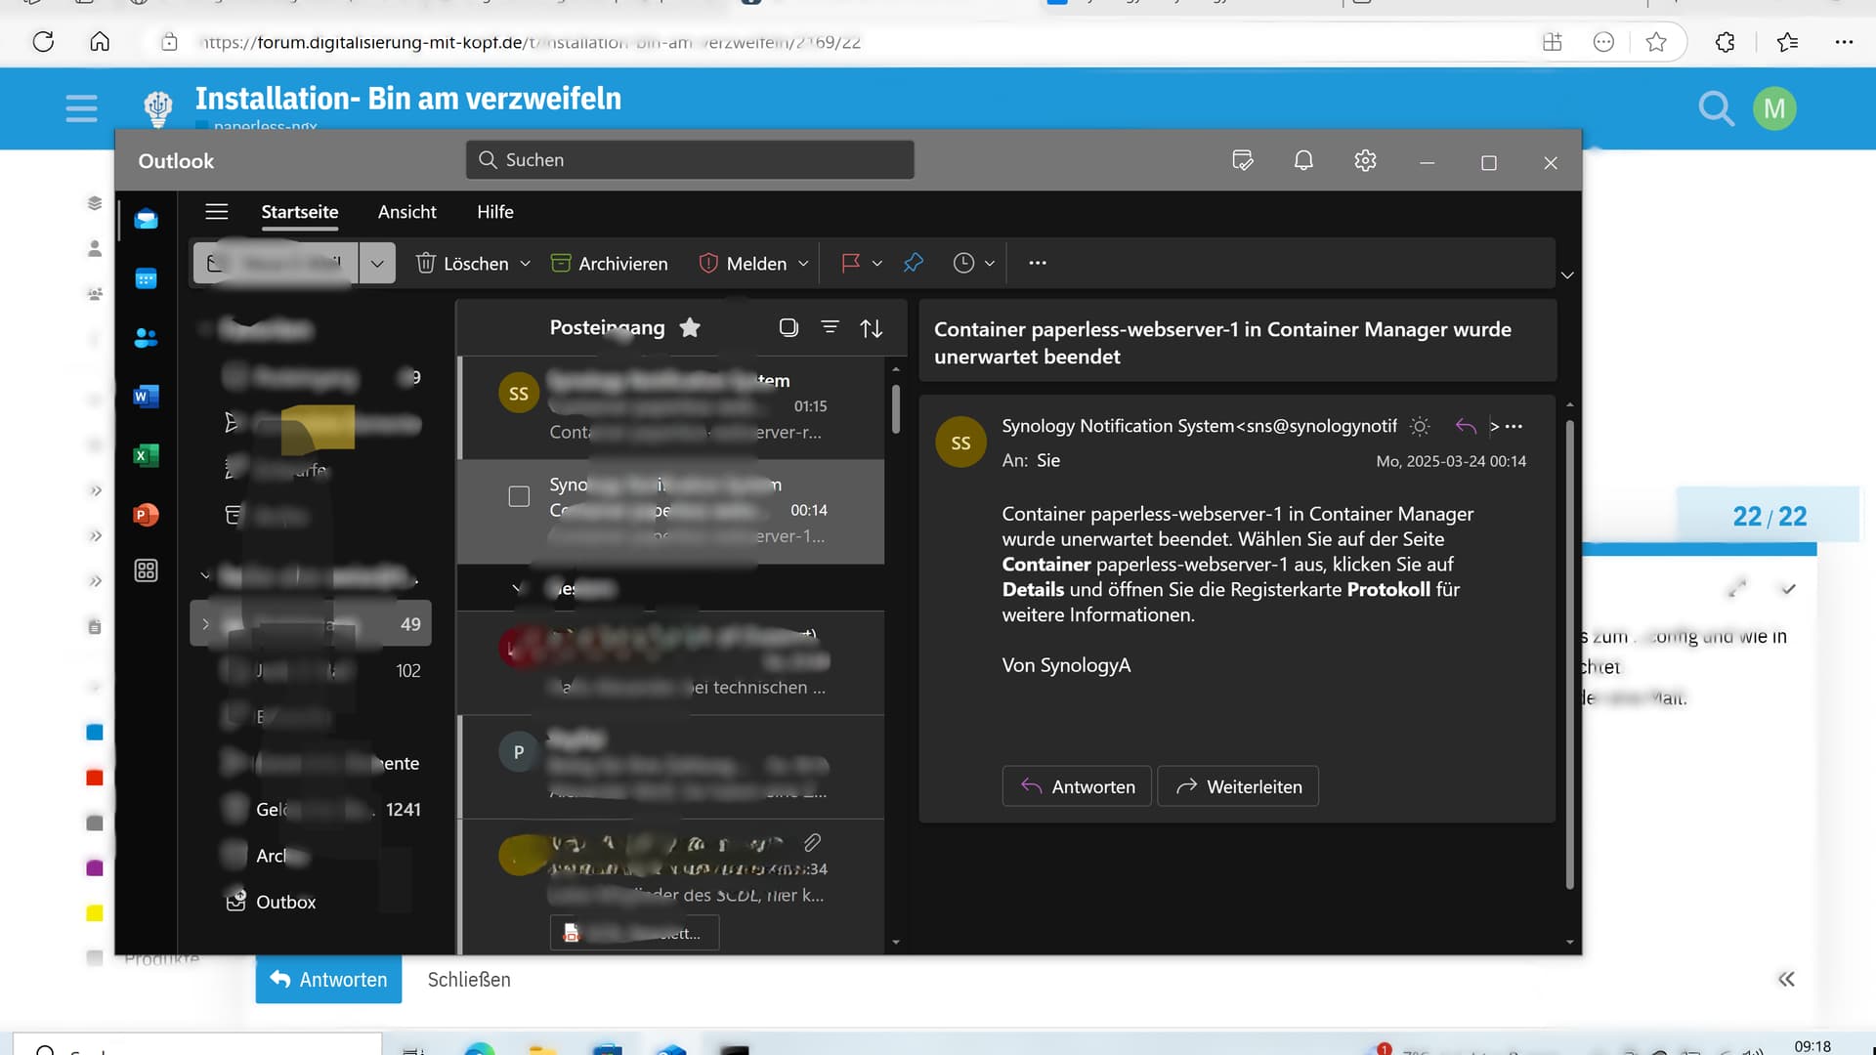Open more toolbar options ellipsis
The height and width of the screenshot is (1055, 1876).
[x=1038, y=263]
